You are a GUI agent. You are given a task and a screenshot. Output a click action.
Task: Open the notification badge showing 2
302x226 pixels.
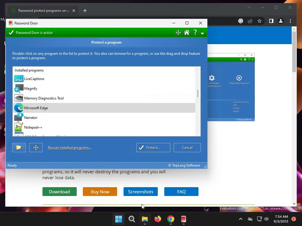tap(294, 219)
